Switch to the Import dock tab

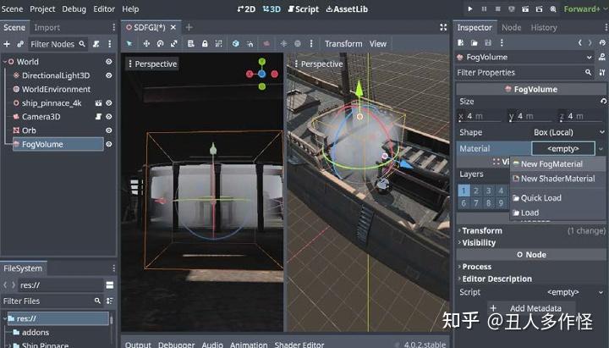coord(47,28)
